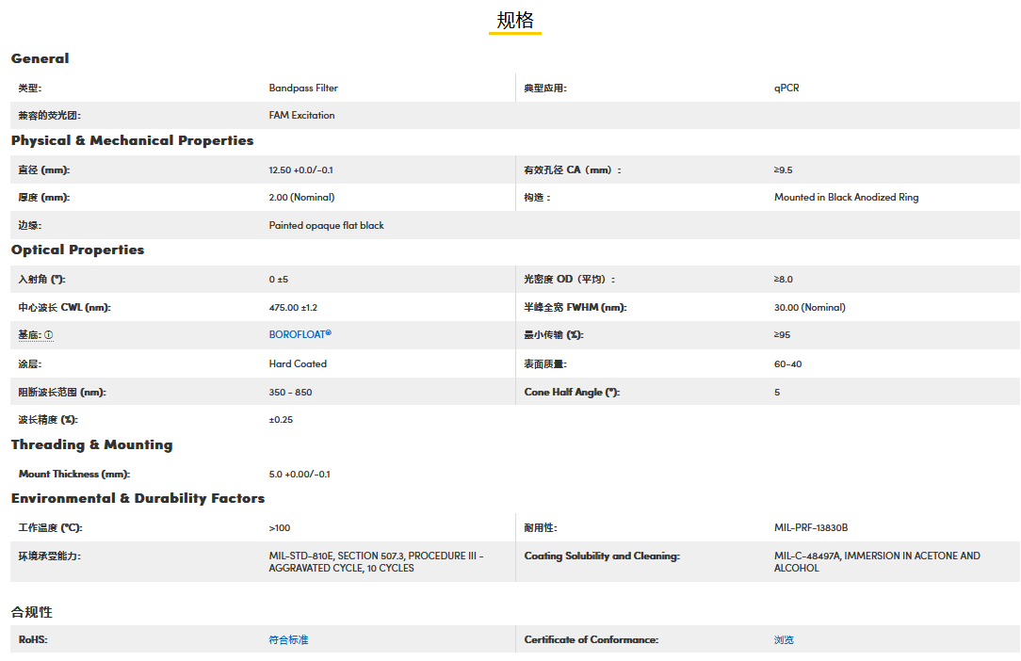This screenshot has height=661, width=1021.
Task: Select the Mounted in Black Anodized Ring text
Action: pyautogui.click(x=846, y=197)
